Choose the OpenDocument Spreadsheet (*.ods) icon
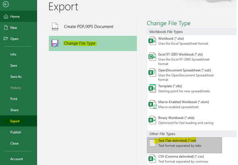 click(152, 73)
